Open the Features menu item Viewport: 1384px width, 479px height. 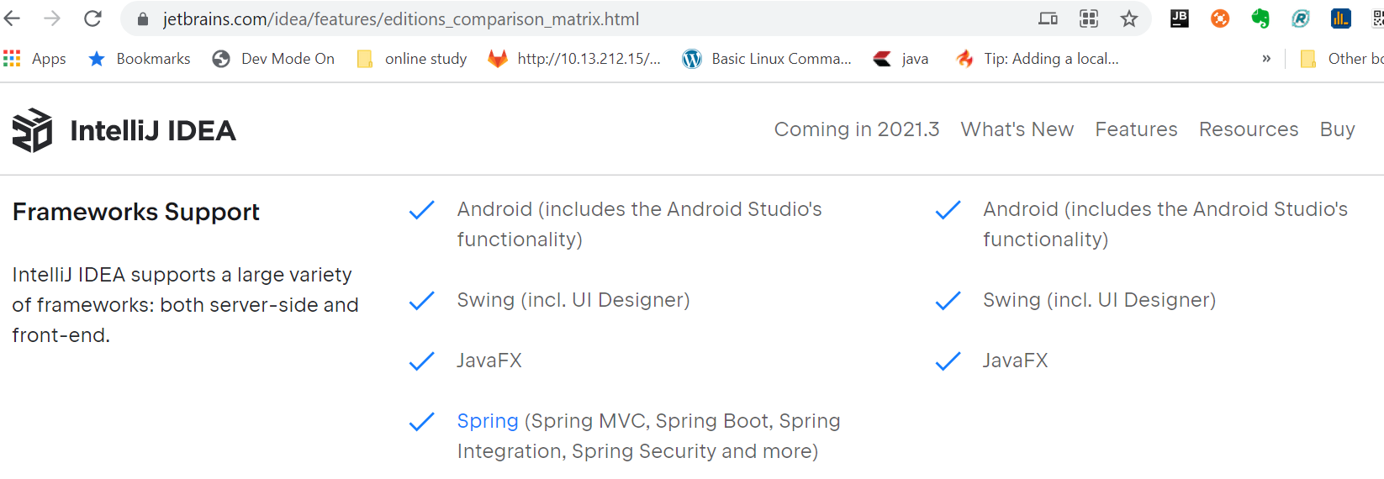tap(1136, 129)
